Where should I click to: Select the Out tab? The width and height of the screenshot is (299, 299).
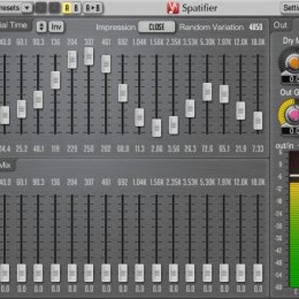coord(280,25)
